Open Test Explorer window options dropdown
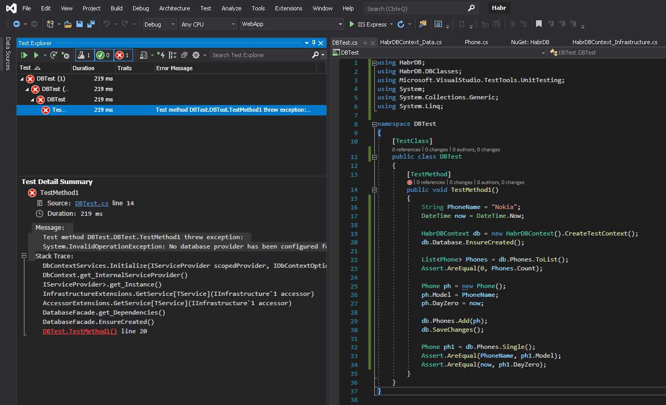The width and height of the screenshot is (666, 405). tap(306, 43)
